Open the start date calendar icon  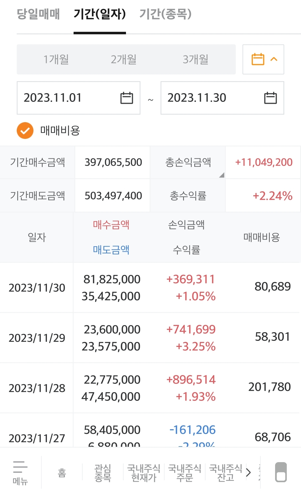(x=127, y=98)
